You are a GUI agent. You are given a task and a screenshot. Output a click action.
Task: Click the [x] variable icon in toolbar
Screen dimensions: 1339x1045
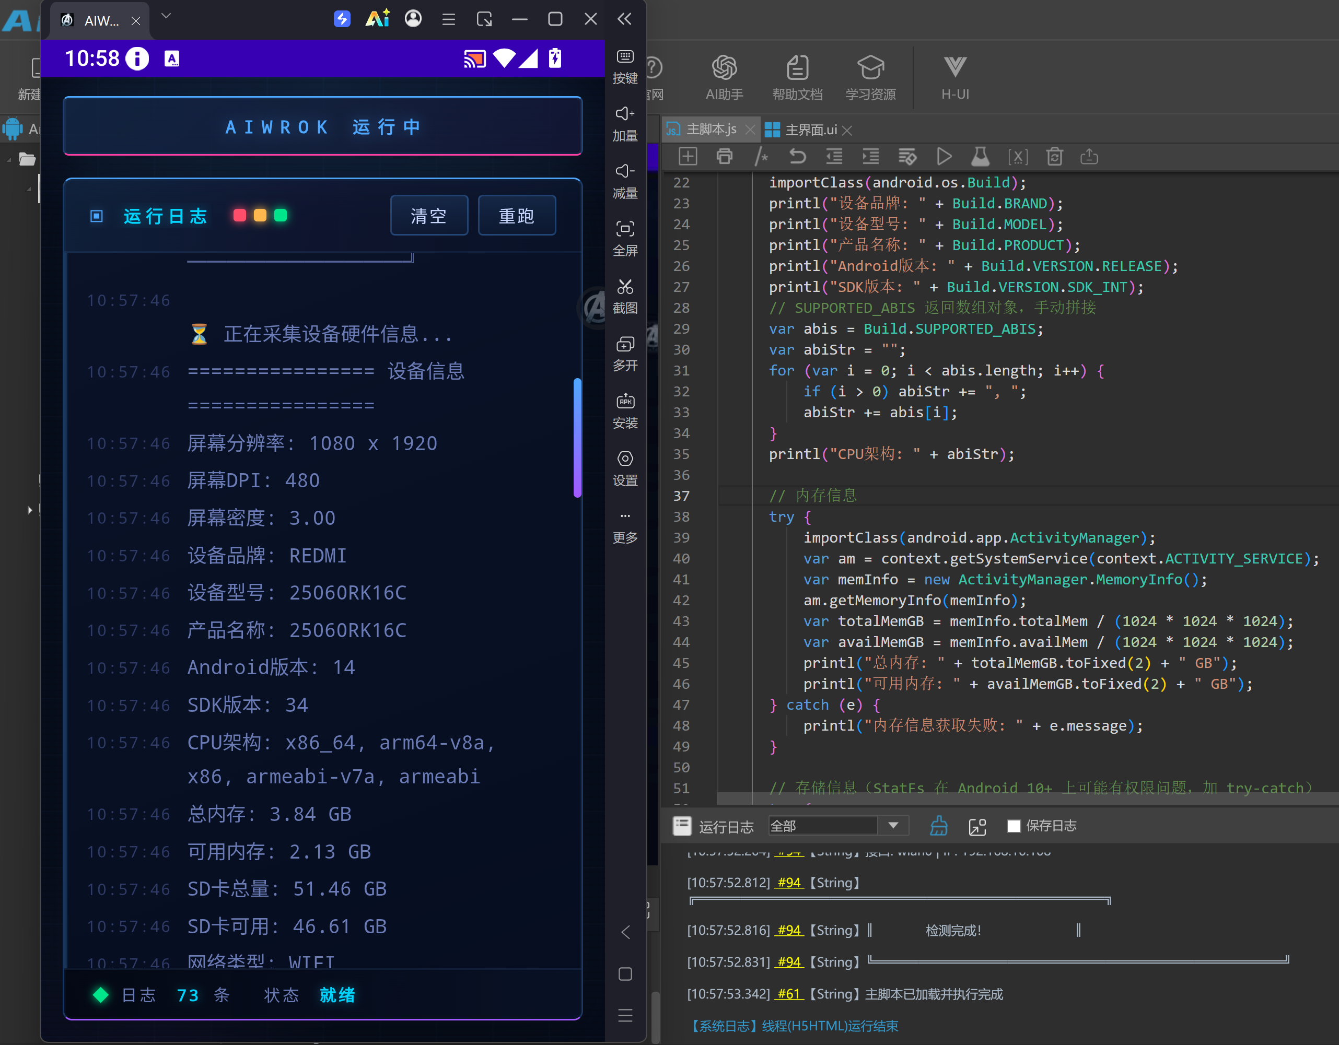click(x=1018, y=157)
